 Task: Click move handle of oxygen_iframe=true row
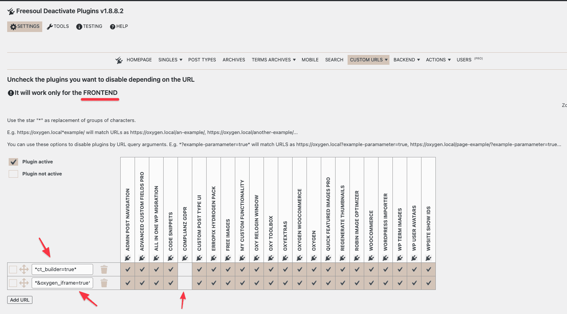tap(24, 283)
